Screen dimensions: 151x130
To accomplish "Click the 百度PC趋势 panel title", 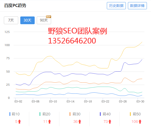I will click(x=15, y=5).
